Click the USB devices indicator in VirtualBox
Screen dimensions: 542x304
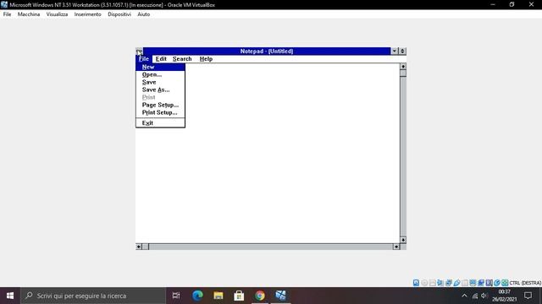[456, 283]
